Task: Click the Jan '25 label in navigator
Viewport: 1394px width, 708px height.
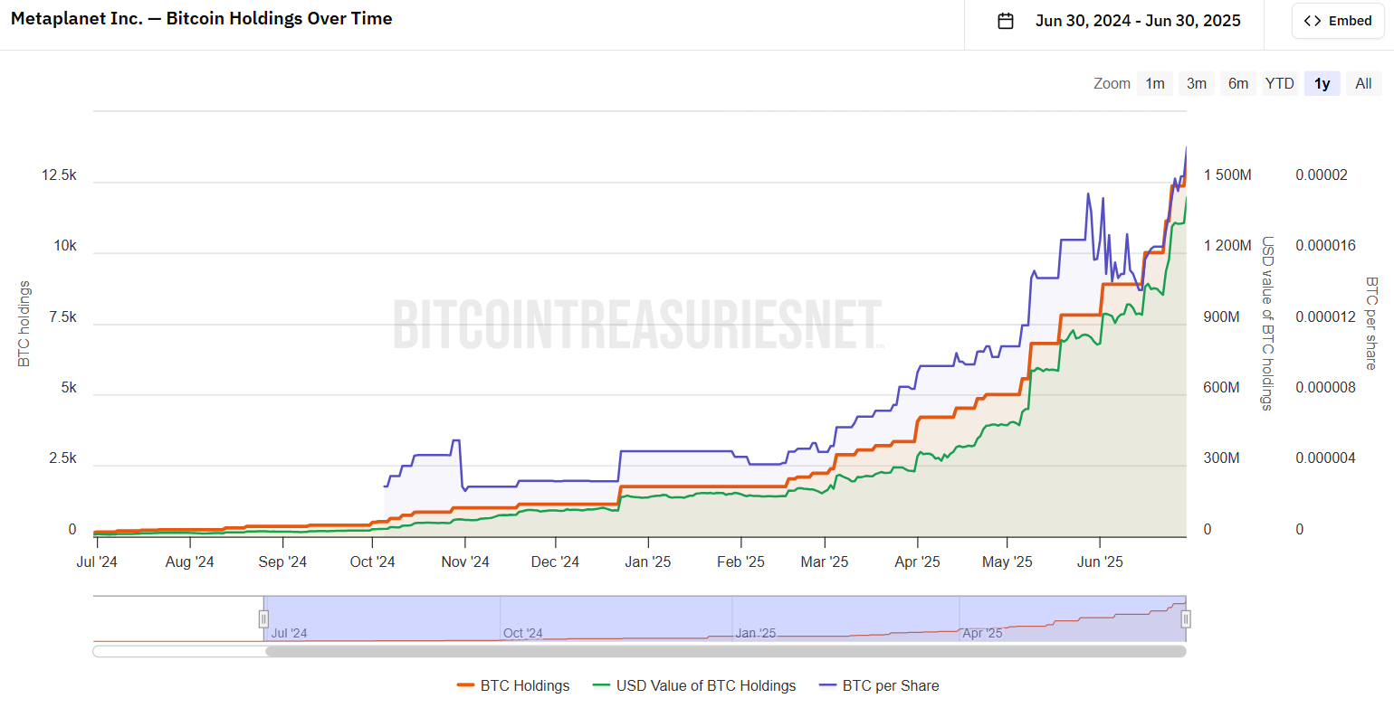Action: click(755, 633)
